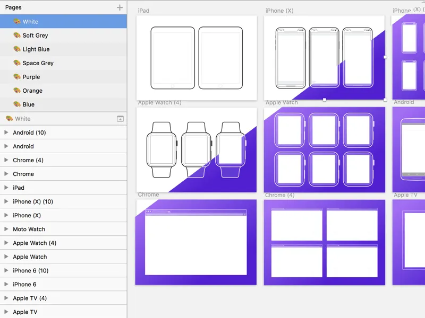Click the Space Grey page's palette icon
This screenshot has width=425, height=318.
[16, 63]
